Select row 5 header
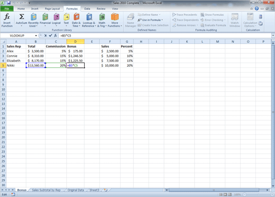The width and height of the screenshot is (275, 197). point(3,66)
